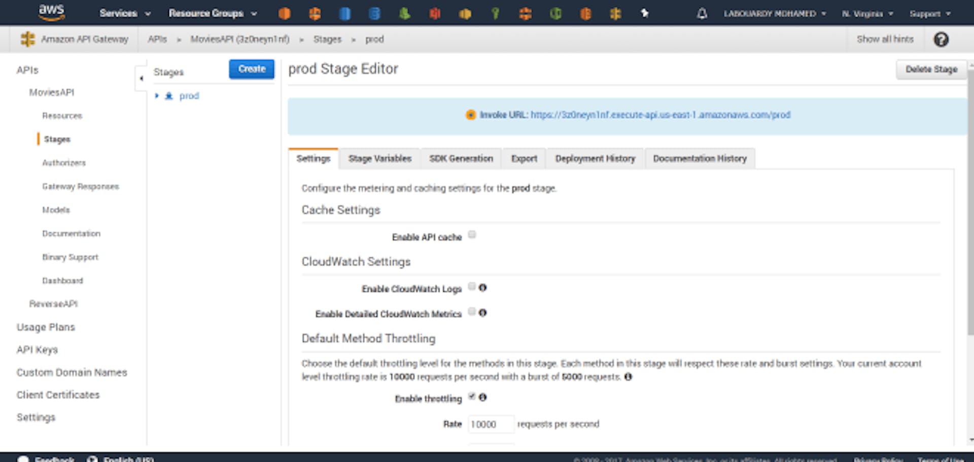Click the Delete Stage button
This screenshot has height=462, width=974.
pos(931,69)
